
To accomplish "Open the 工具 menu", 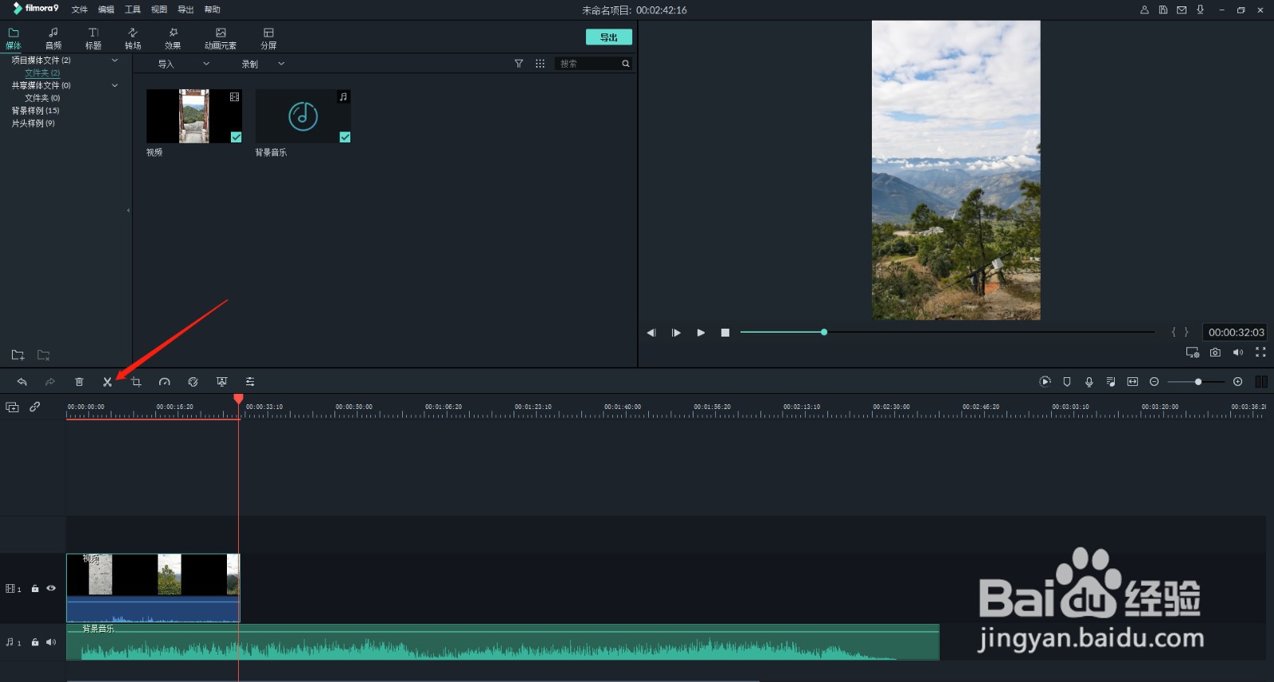I will pyautogui.click(x=133, y=10).
